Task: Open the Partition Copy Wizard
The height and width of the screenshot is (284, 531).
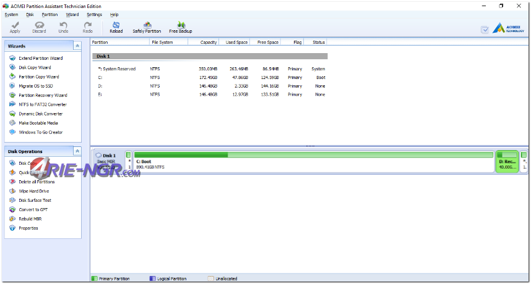Action: [38, 77]
